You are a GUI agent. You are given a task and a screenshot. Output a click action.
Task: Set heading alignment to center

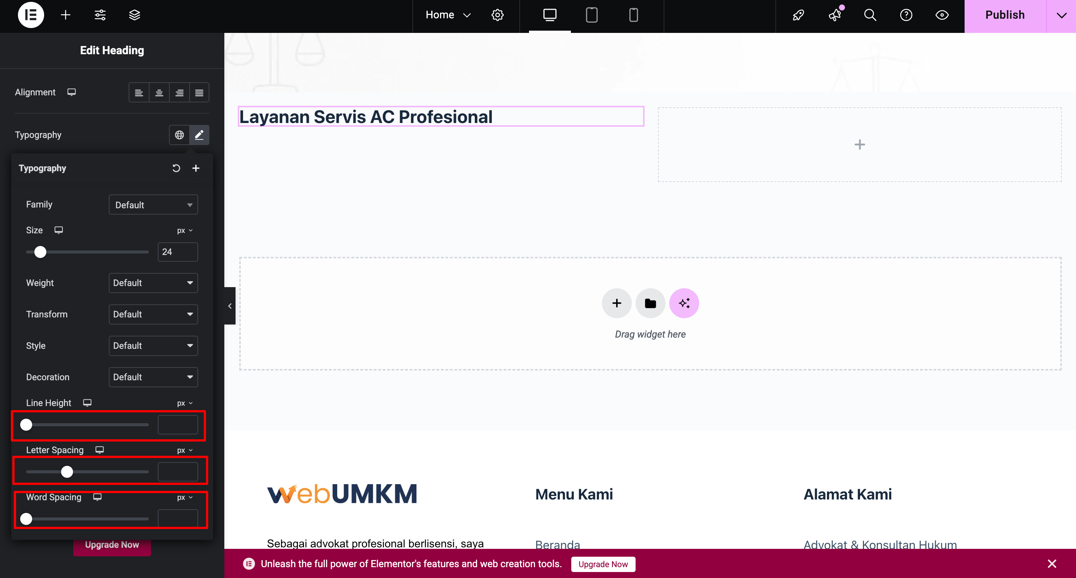click(159, 93)
